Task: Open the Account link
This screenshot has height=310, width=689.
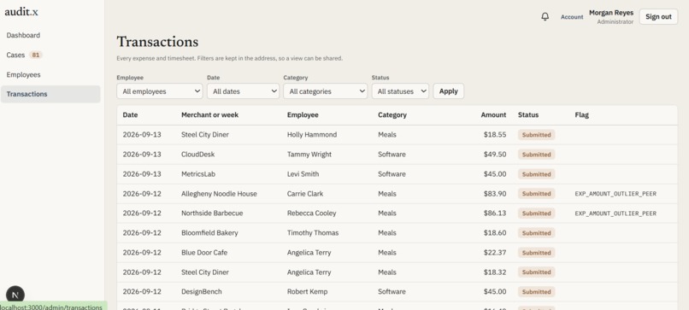Action: pyautogui.click(x=572, y=17)
